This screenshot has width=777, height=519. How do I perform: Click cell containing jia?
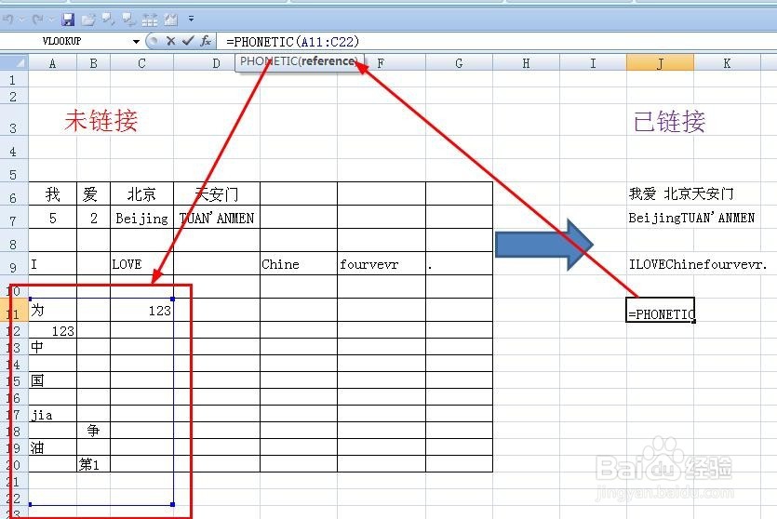[x=52, y=414]
